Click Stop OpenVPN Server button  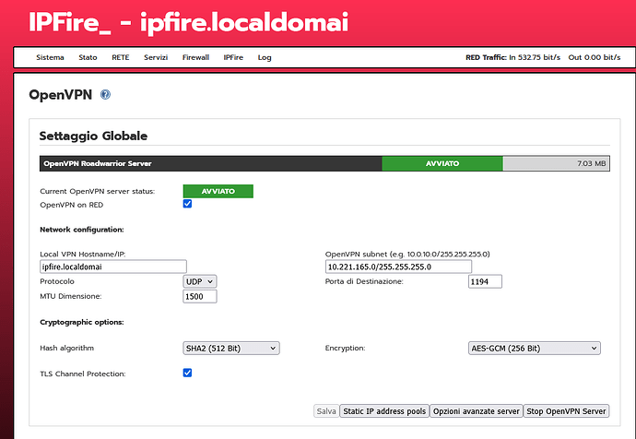(566, 411)
